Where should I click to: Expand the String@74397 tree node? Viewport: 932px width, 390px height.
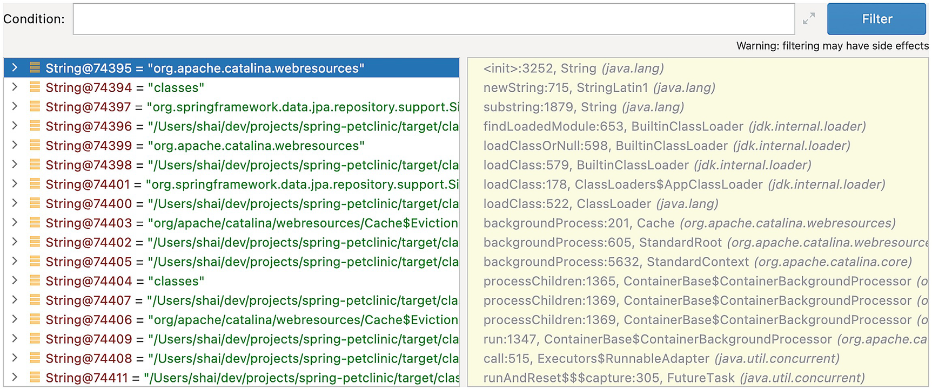tap(15, 107)
